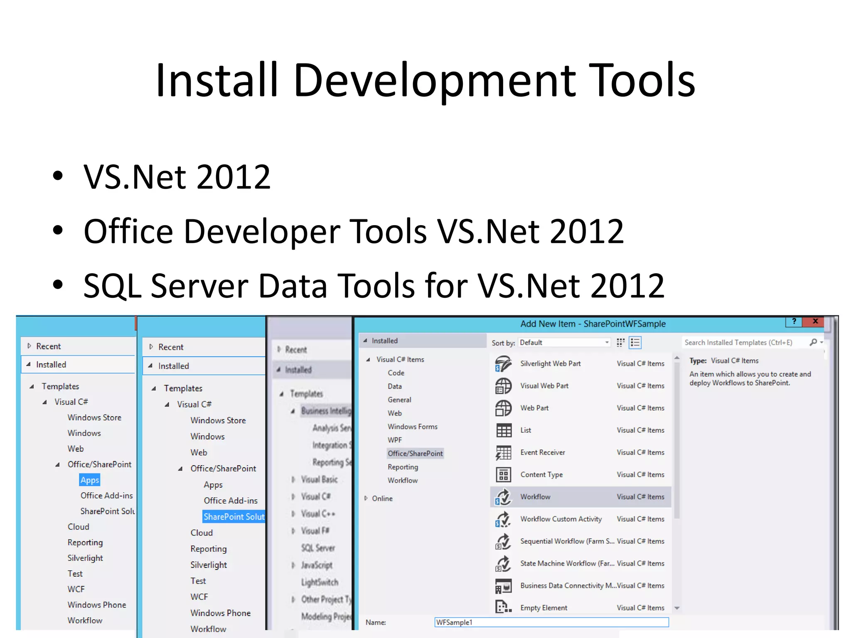
Task: Select Windows Phone in the second panel
Action: [220, 613]
